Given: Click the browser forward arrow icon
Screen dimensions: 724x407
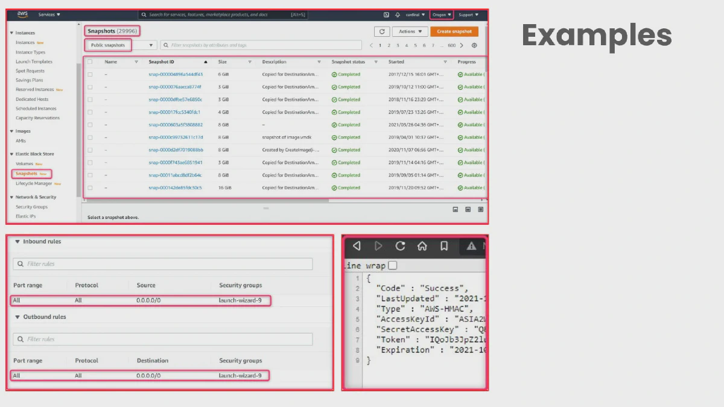Looking at the screenshot, I should point(378,246).
